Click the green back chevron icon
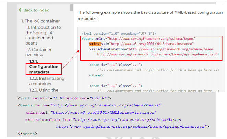 click(x=20, y=10)
